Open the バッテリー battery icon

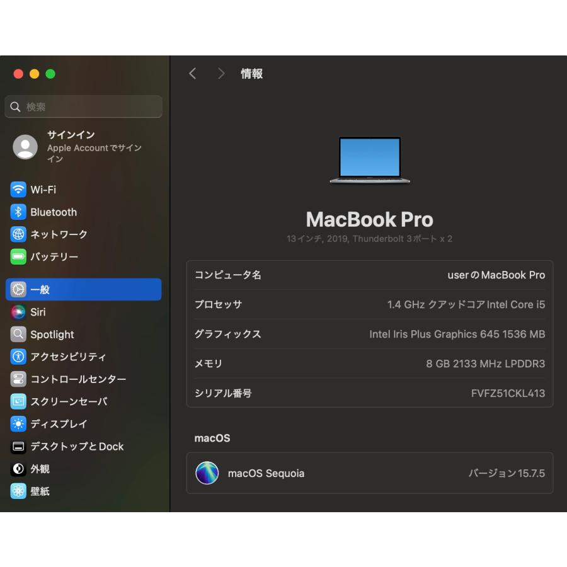(x=18, y=257)
